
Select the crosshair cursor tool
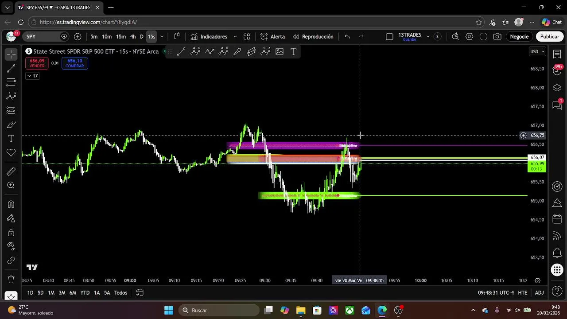click(x=11, y=54)
